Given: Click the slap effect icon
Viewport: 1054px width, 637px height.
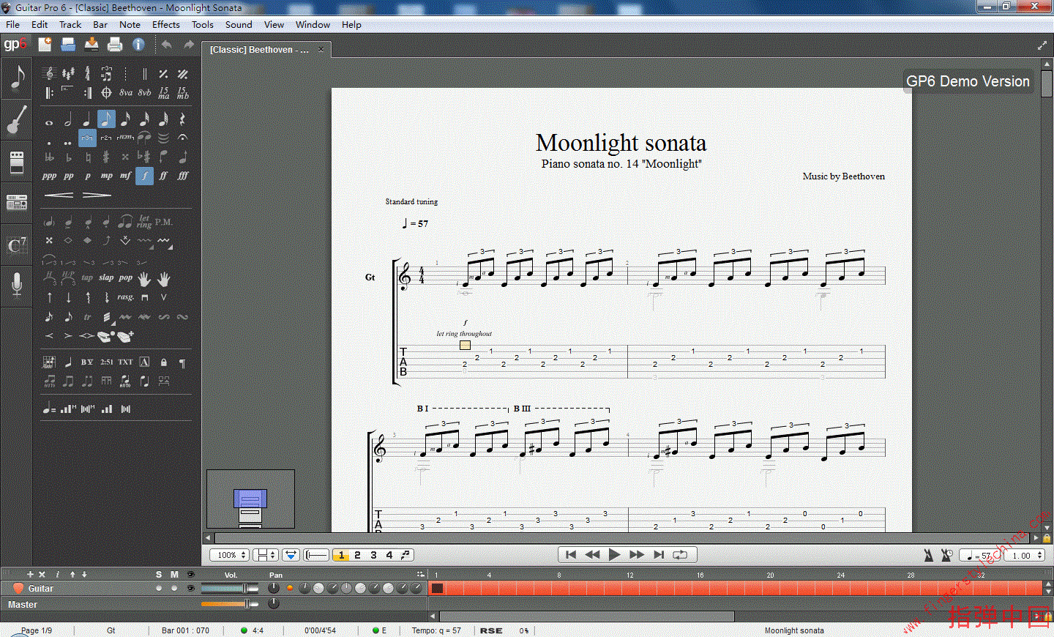Looking at the screenshot, I should [106, 277].
